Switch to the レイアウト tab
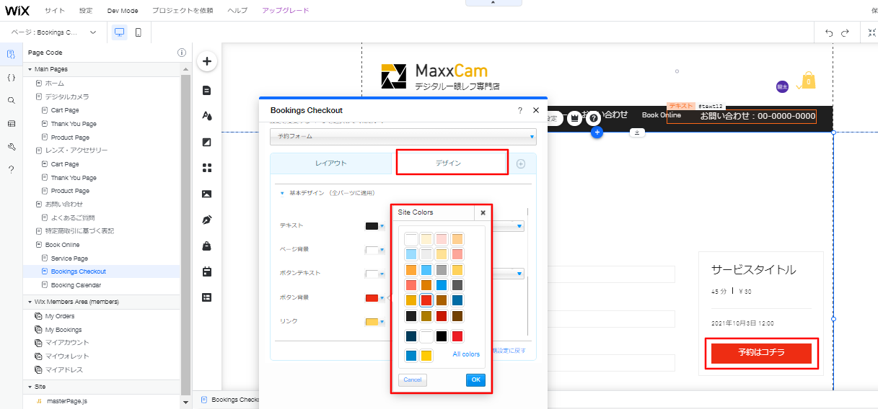This screenshot has width=878, height=409. pyautogui.click(x=331, y=163)
